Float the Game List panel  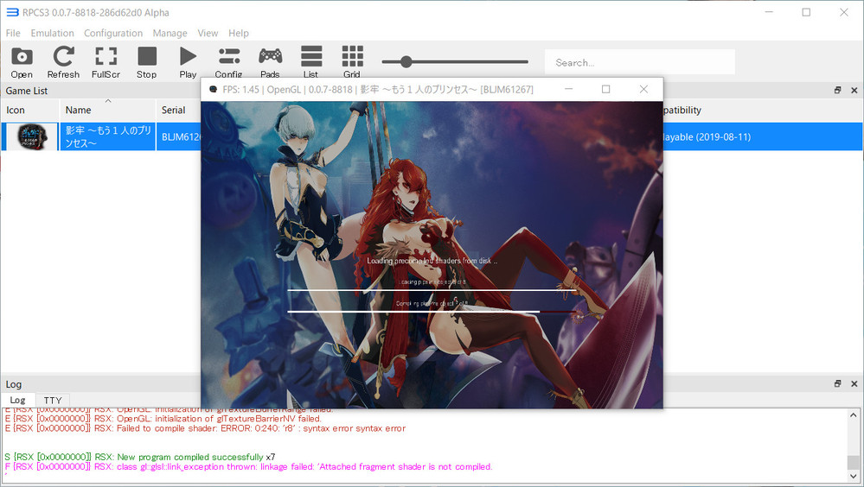[x=837, y=91]
